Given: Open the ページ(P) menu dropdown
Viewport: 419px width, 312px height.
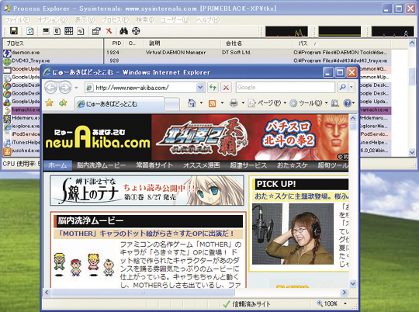Looking at the screenshot, I should coord(267,103).
